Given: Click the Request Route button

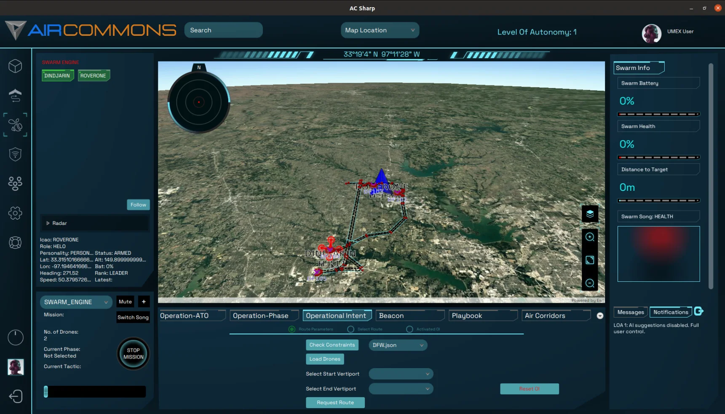Looking at the screenshot, I should [x=335, y=403].
